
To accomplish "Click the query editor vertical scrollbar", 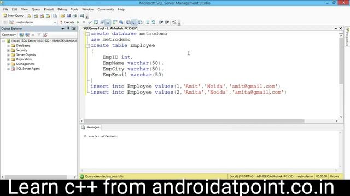I will point(341,61).
